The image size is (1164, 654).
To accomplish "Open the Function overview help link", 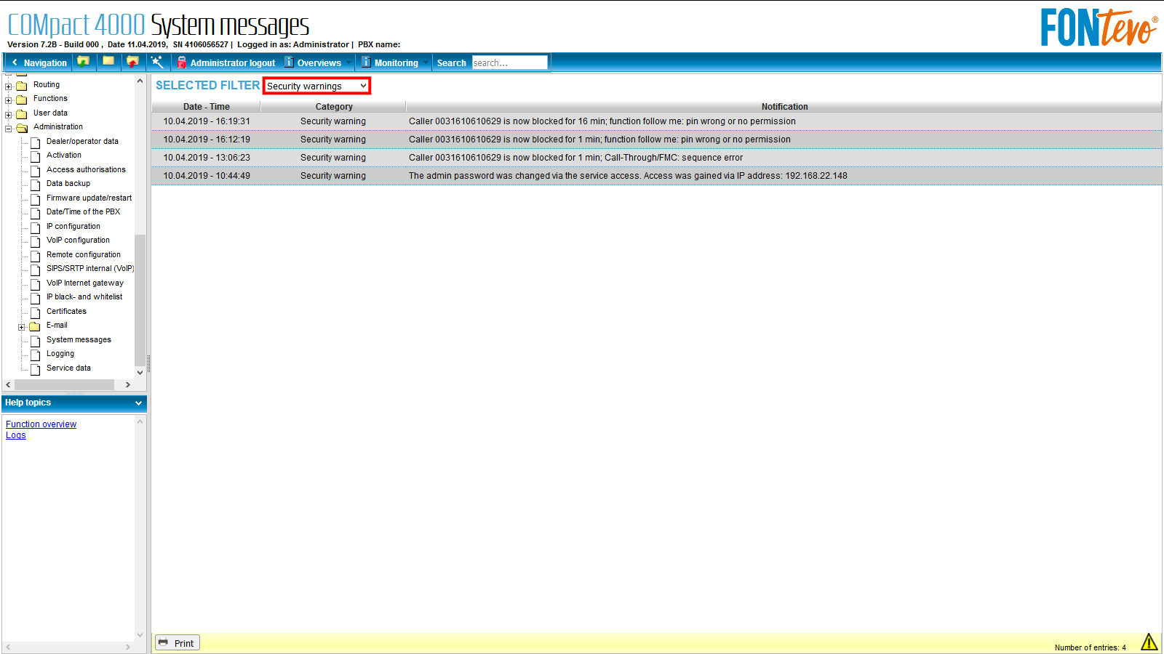I will (x=41, y=424).
